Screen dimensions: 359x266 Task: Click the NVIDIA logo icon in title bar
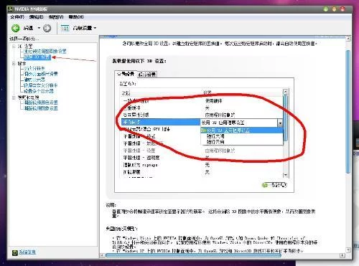10,9
